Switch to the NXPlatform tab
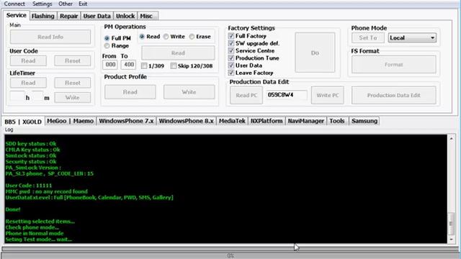The image size is (461, 259). click(267, 121)
